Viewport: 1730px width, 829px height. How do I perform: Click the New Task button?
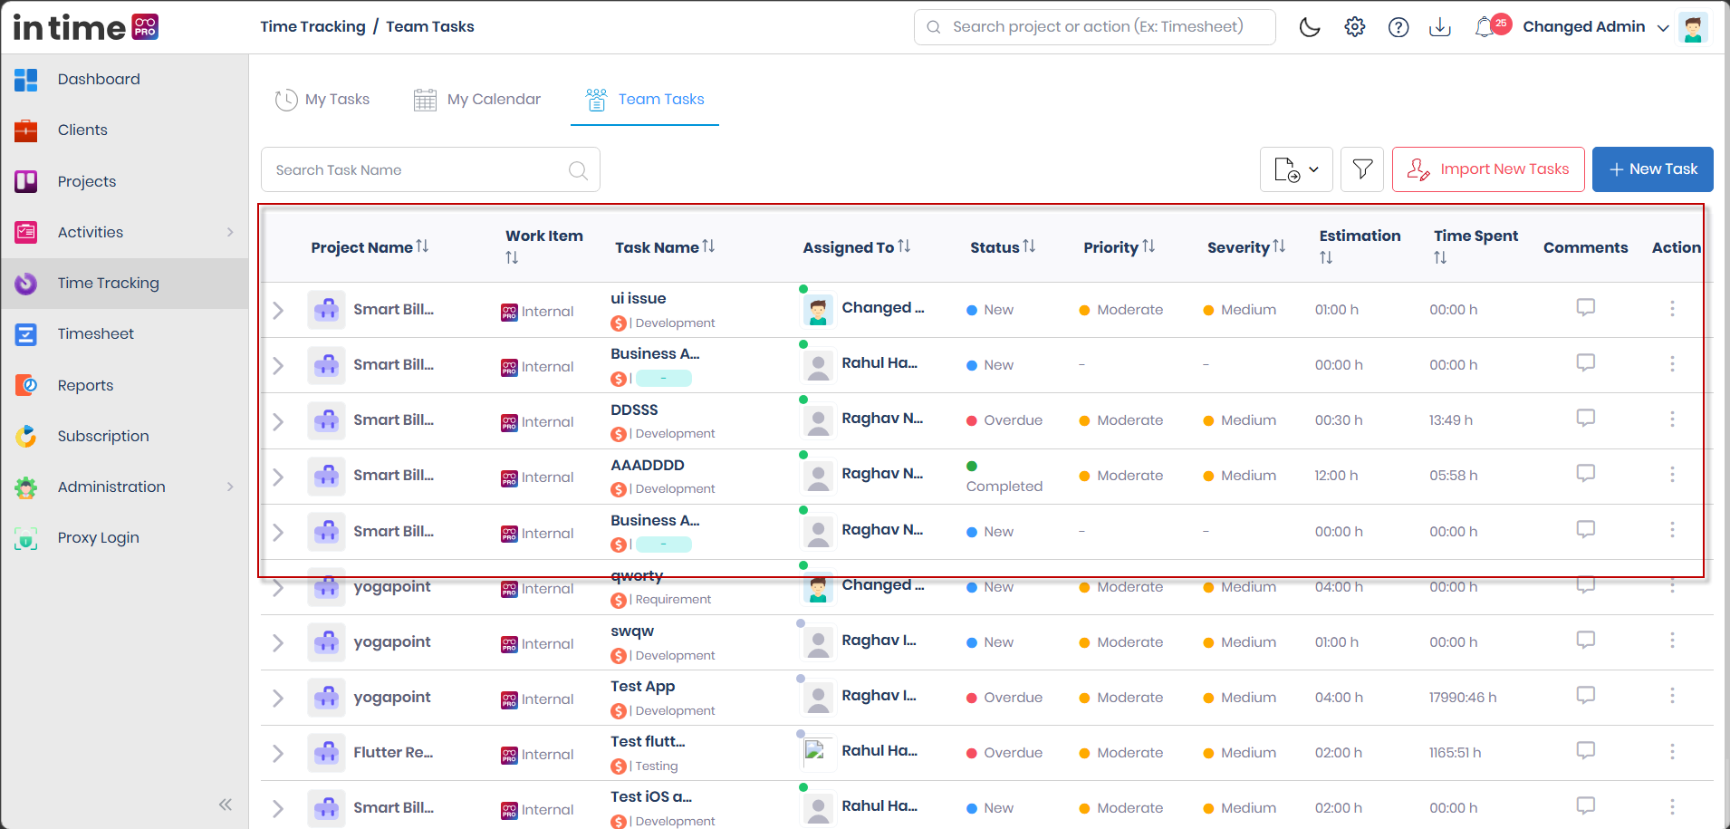pos(1653,169)
